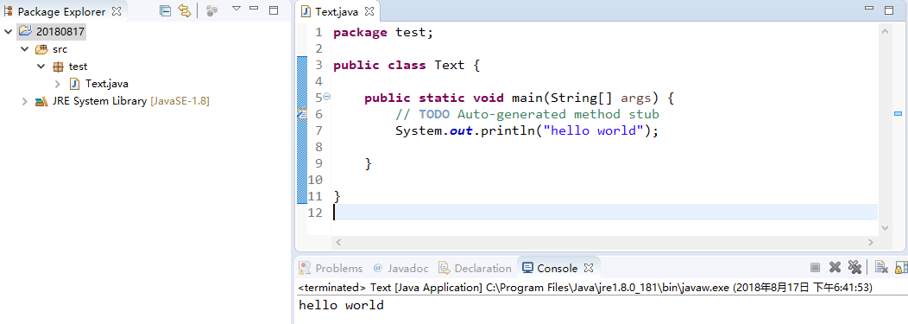The image size is (908, 324).
Task: Click the editor vertical scrollbar down arrow
Action: 884,228
